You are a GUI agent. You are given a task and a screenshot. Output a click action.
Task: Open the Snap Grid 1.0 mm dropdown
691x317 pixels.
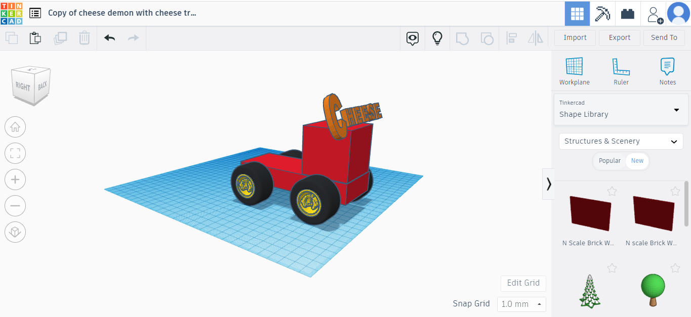(x=521, y=304)
